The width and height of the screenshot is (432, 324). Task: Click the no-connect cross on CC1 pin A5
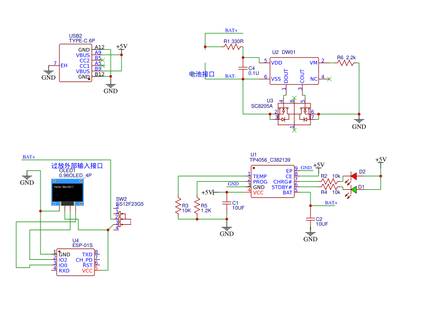[103, 66]
